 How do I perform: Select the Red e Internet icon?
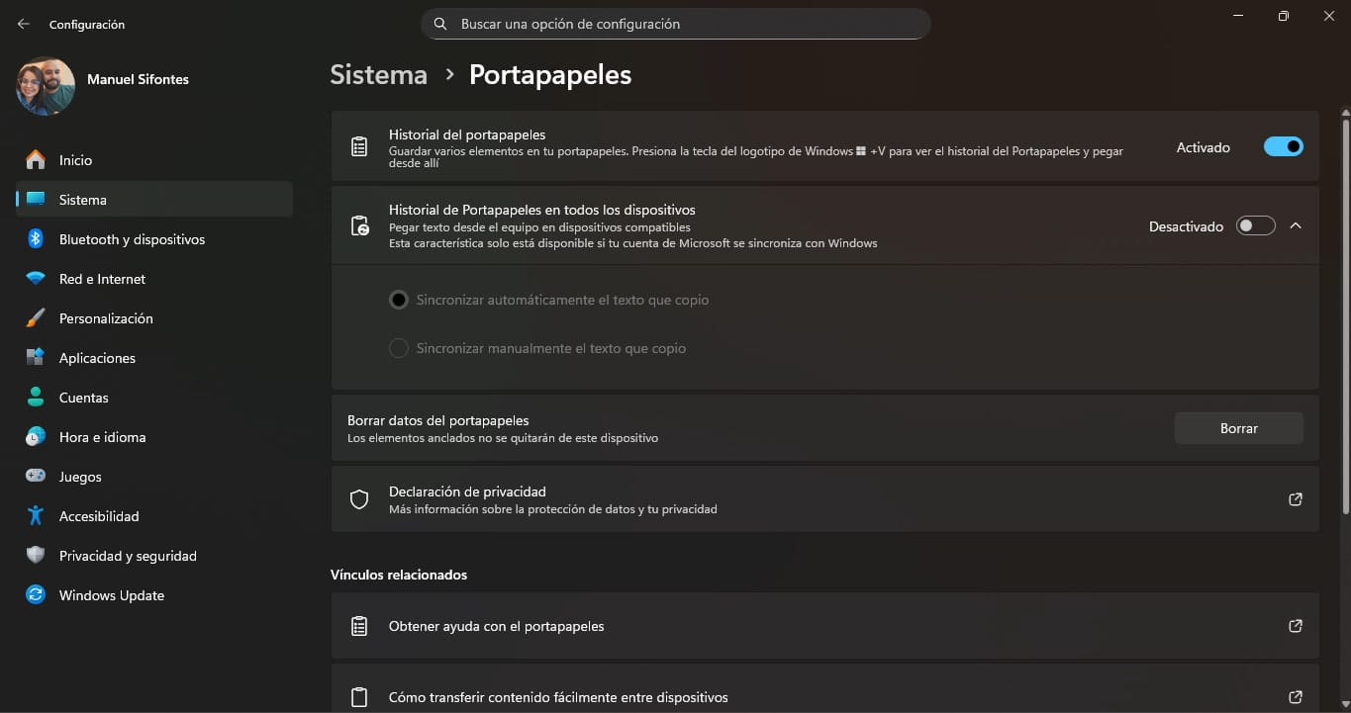[34, 278]
